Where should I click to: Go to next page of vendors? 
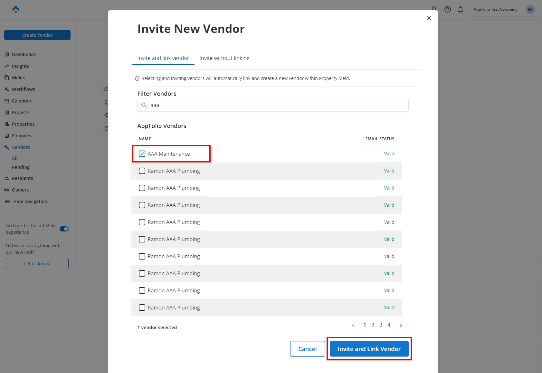coord(401,325)
